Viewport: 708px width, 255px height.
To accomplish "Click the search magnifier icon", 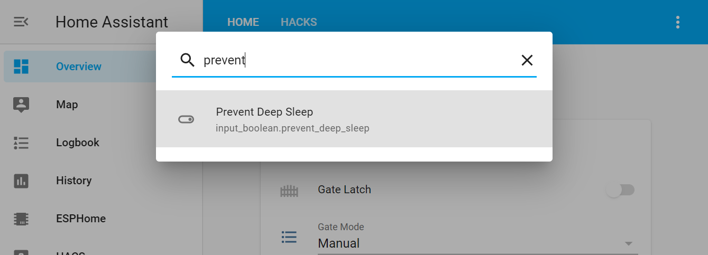I will click(x=188, y=60).
